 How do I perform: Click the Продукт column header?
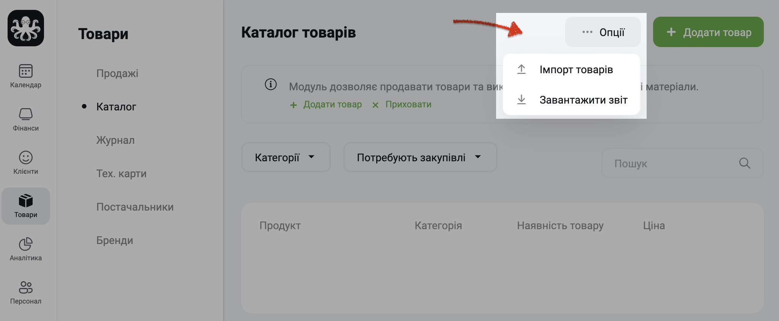(x=280, y=225)
